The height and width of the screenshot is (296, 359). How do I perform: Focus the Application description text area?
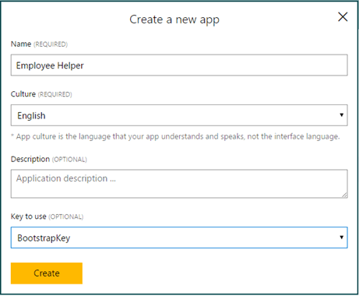[179, 184]
